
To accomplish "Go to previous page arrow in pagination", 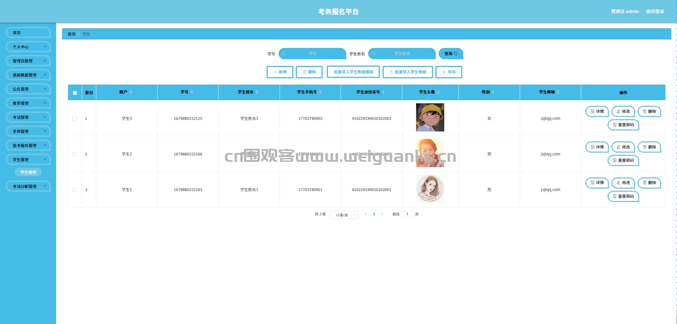I will (x=366, y=214).
